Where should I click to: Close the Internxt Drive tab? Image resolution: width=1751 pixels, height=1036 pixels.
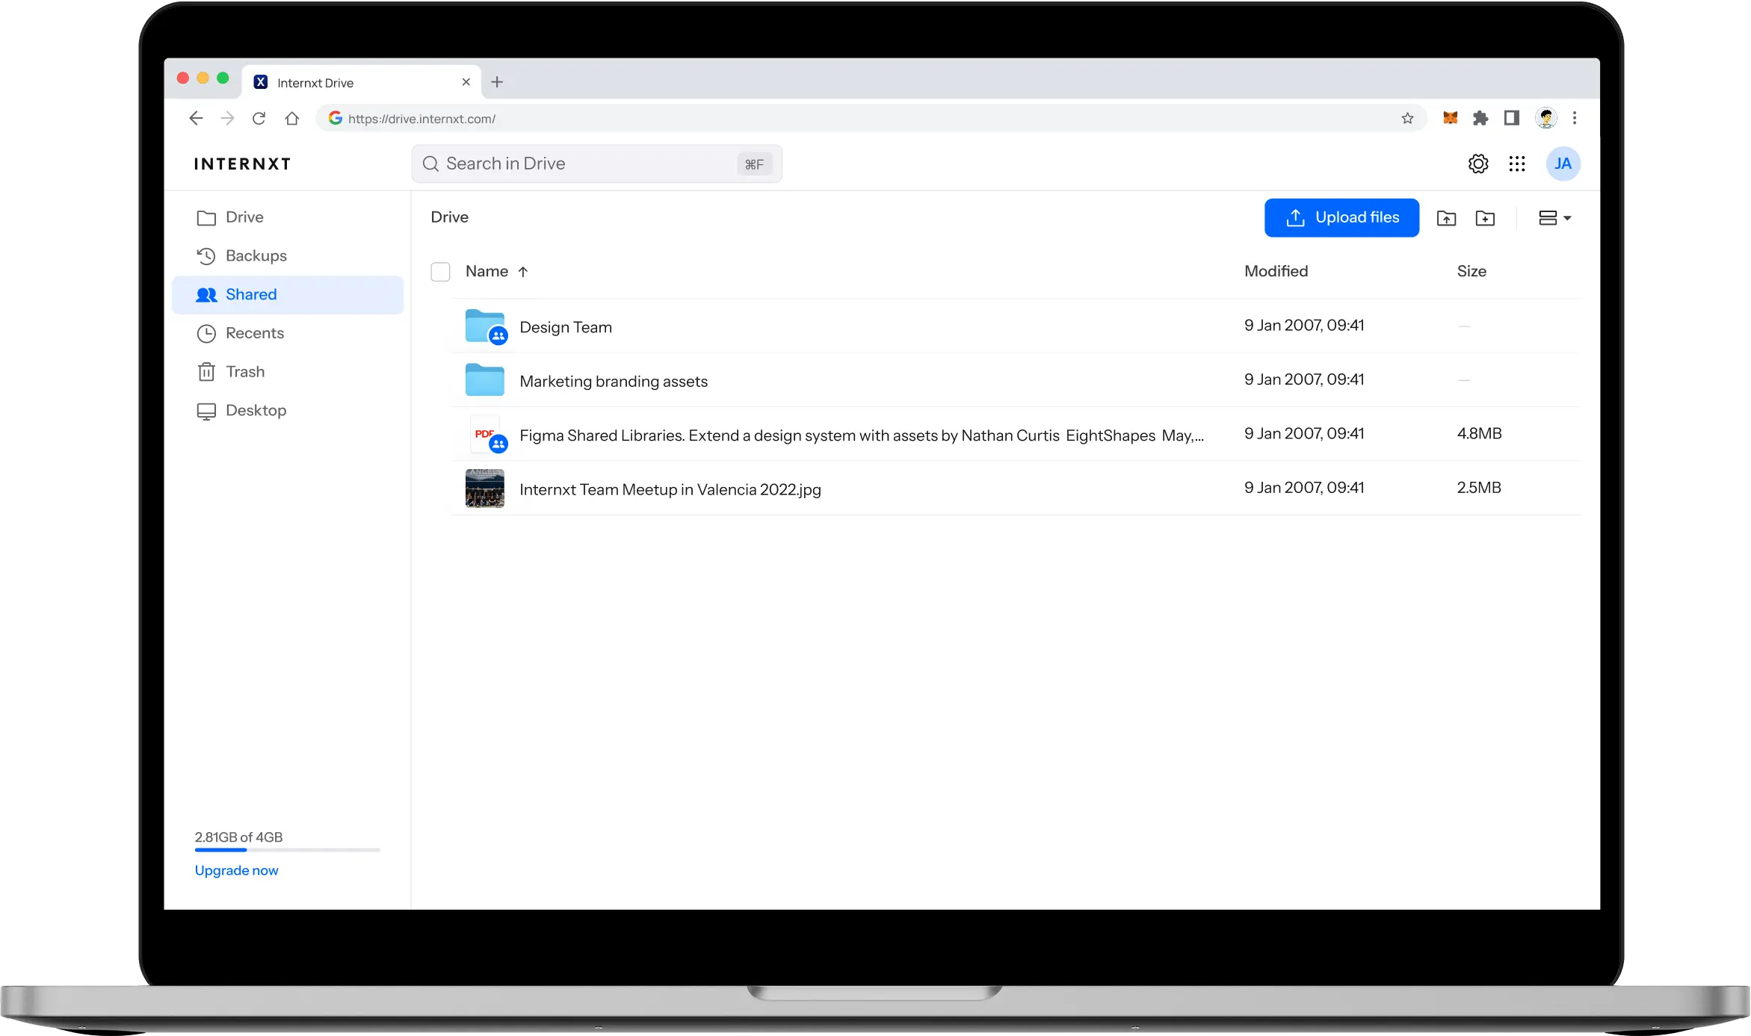tap(466, 82)
